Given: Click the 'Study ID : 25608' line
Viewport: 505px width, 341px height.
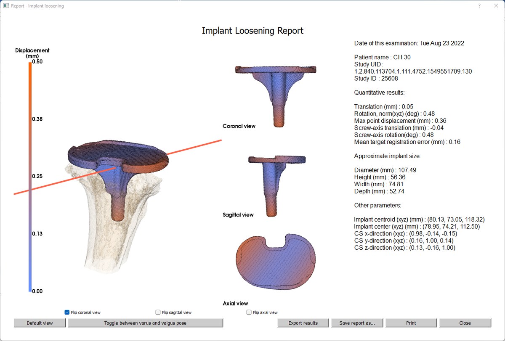Looking at the screenshot, I should click(x=376, y=78).
